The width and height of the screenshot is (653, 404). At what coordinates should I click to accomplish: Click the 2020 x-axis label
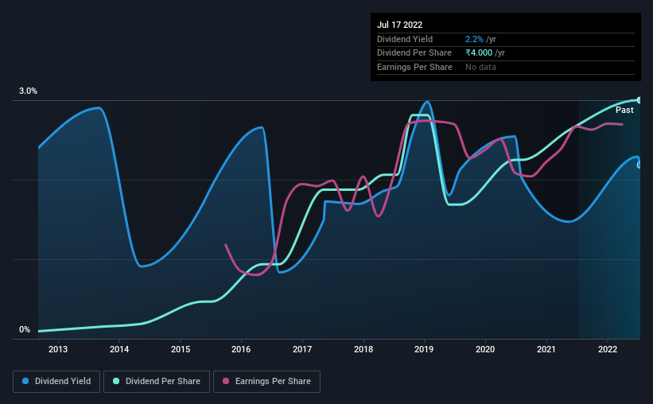pos(485,349)
